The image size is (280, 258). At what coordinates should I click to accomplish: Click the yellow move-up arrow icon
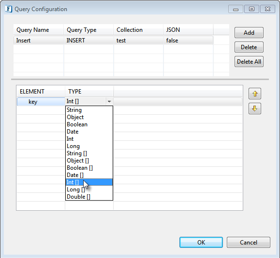[255, 94]
